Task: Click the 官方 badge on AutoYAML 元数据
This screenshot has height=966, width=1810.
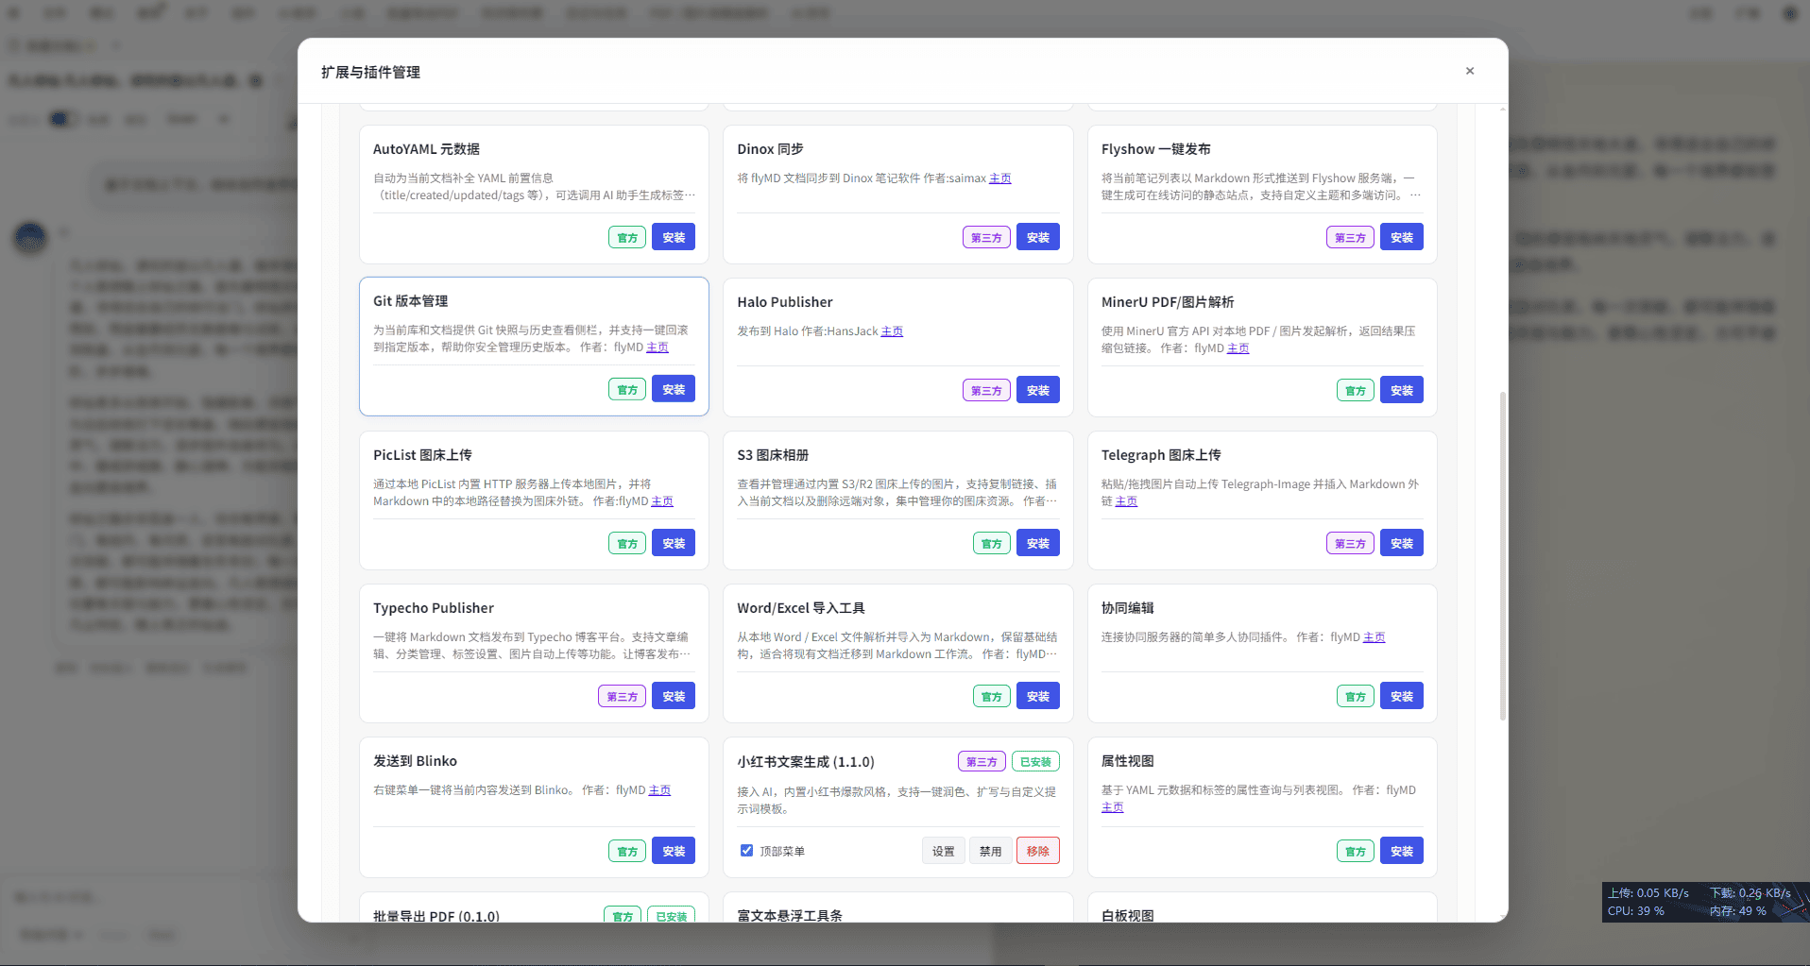Action: tap(627, 238)
